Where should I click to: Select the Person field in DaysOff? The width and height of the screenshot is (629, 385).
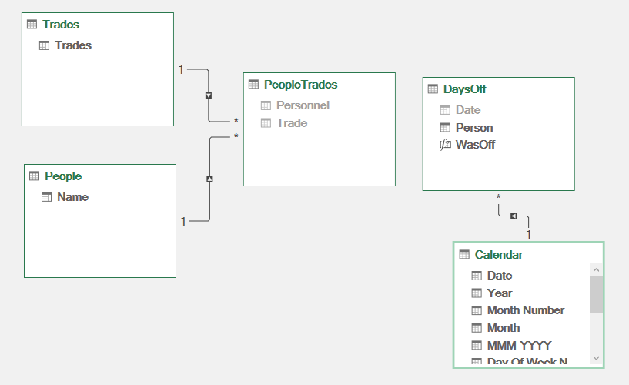coord(474,128)
